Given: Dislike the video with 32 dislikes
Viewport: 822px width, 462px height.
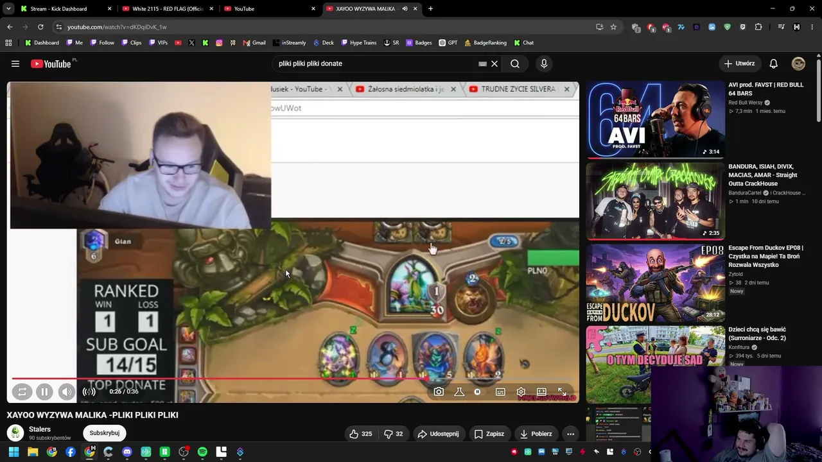Looking at the screenshot, I should tap(393, 434).
